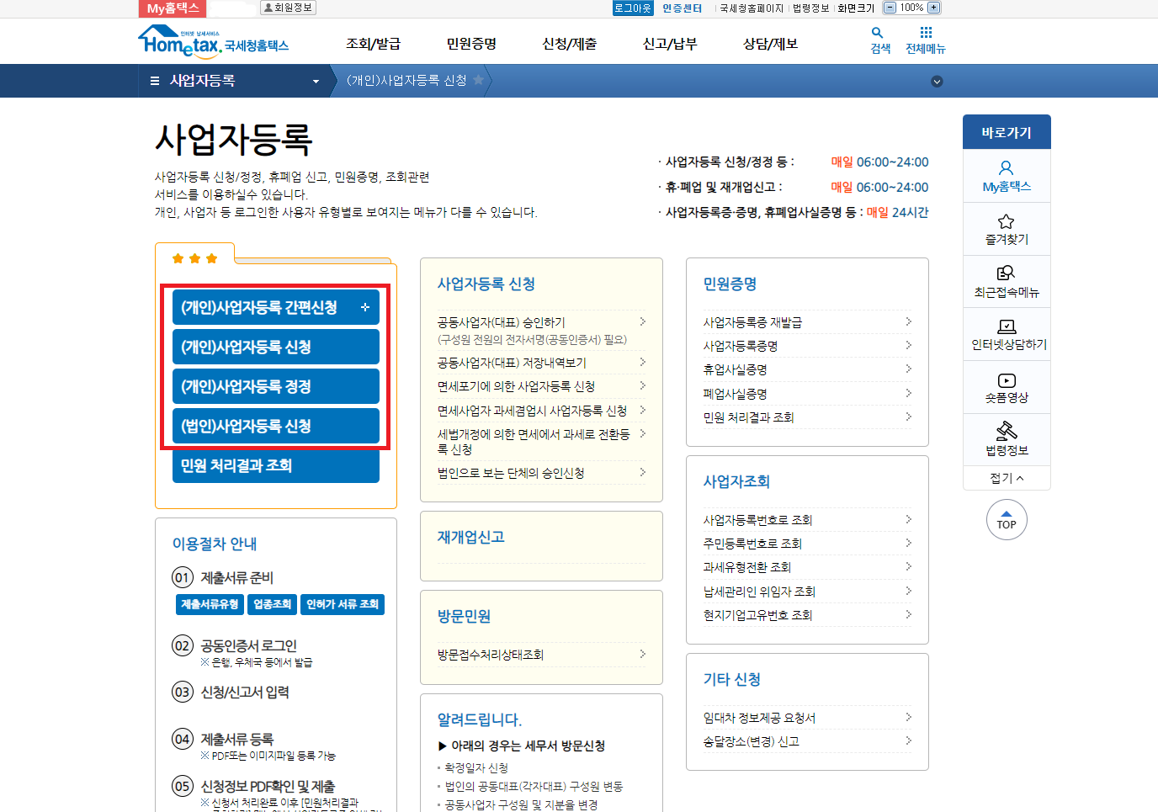
Task: Click the 인허가 서류 조회 button
Action: point(343,604)
